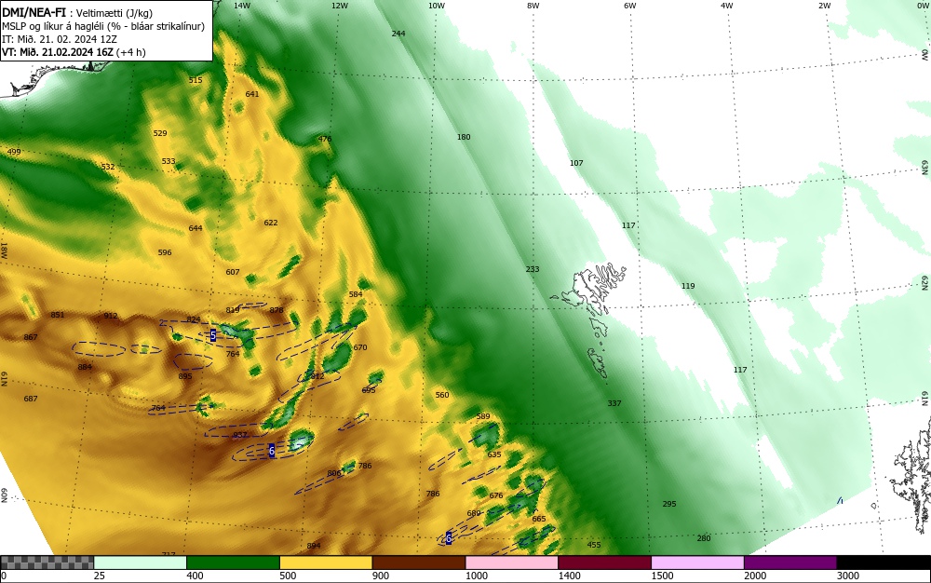Click the map value 455
Screen dimensions: 931x583
coord(594,545)
